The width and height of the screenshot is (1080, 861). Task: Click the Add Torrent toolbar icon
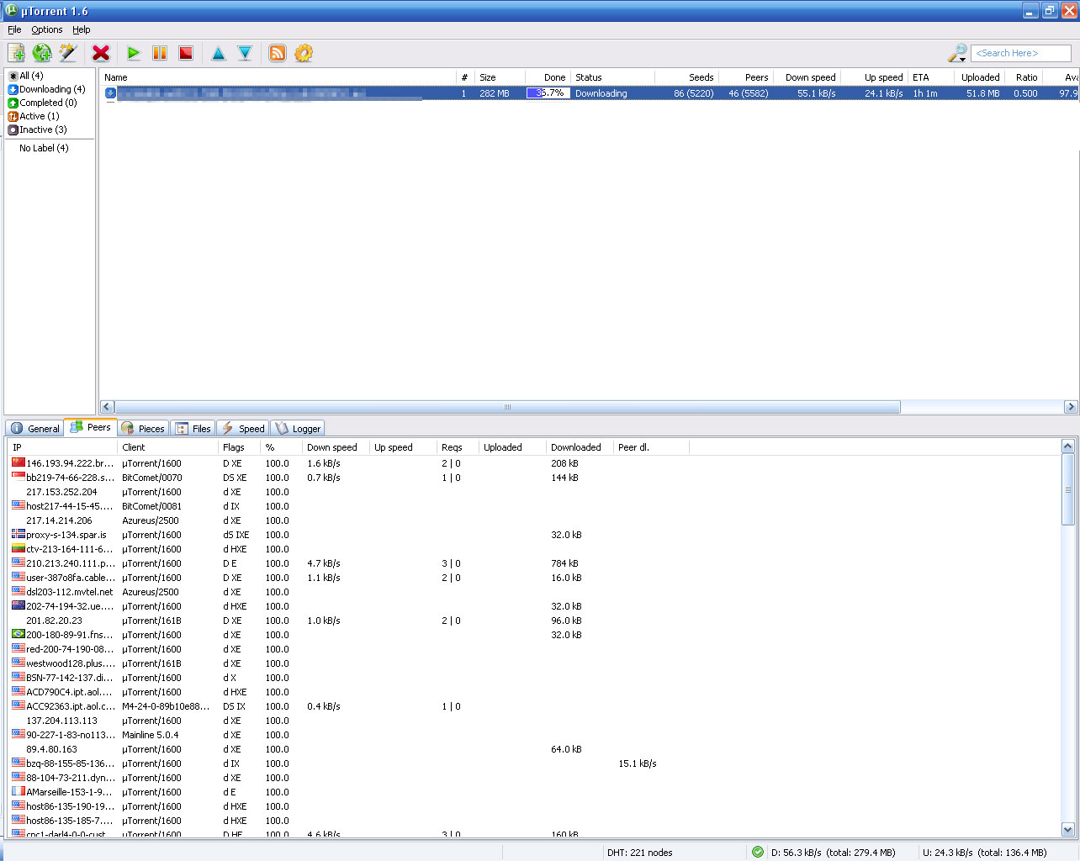point(16,53)
